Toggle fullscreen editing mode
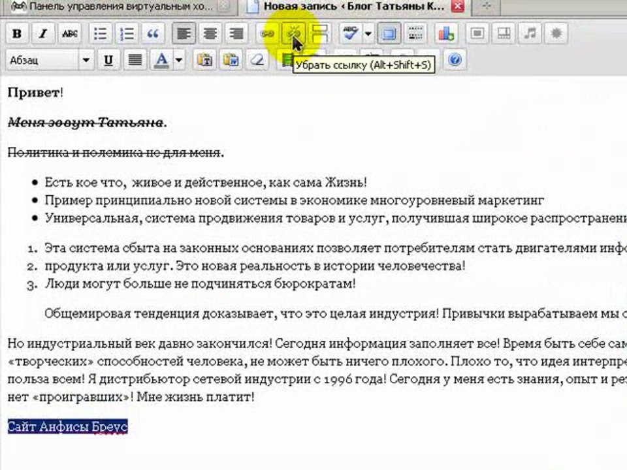The image size is (627, 470). (389, 33)
